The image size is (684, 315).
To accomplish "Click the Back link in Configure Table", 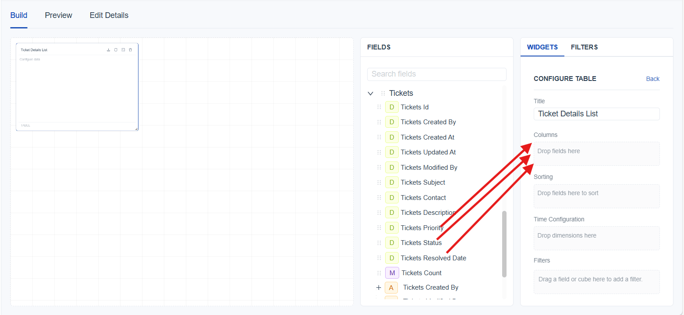I will click(652, 79).
